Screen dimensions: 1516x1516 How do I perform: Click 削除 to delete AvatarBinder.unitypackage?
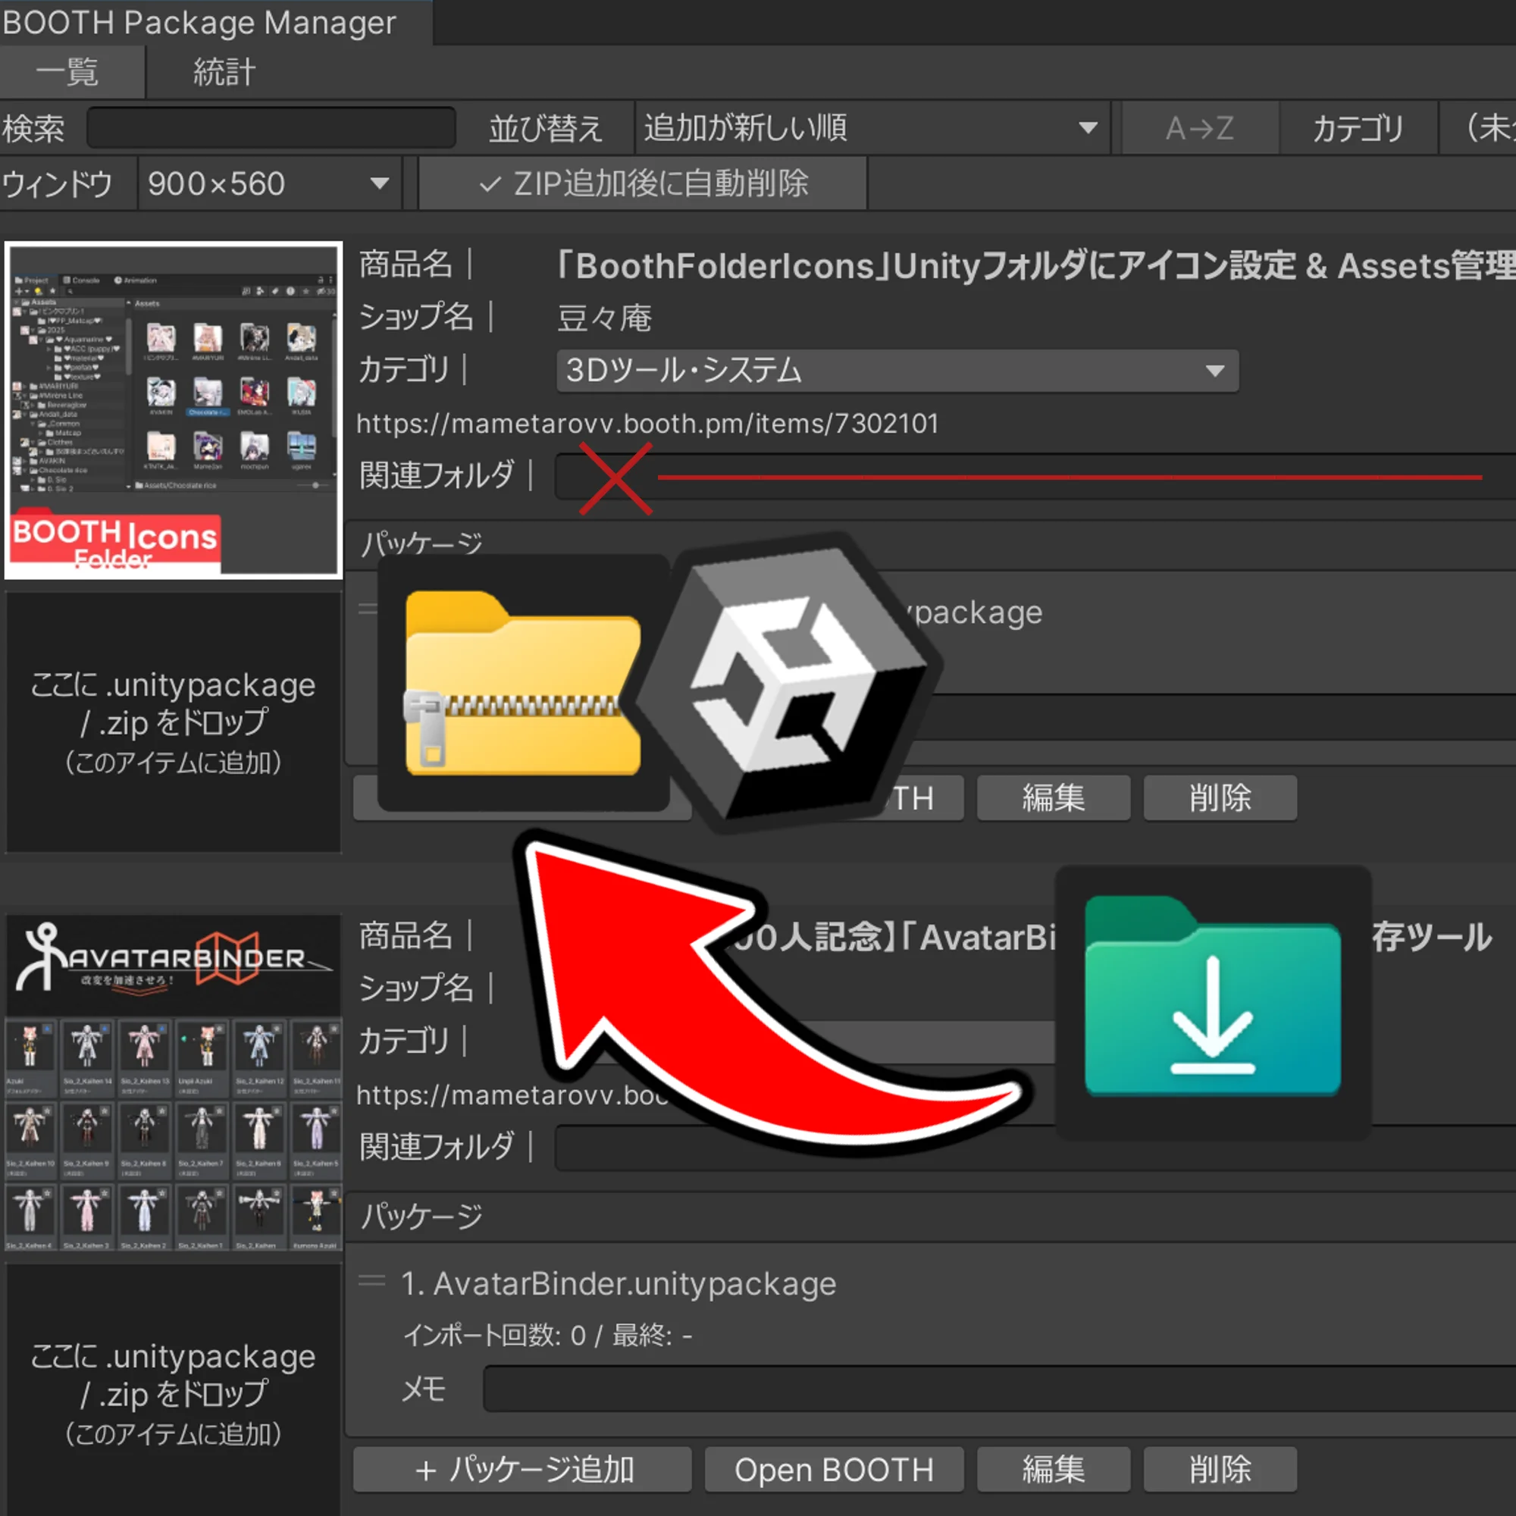(x=1221, y=1469)
